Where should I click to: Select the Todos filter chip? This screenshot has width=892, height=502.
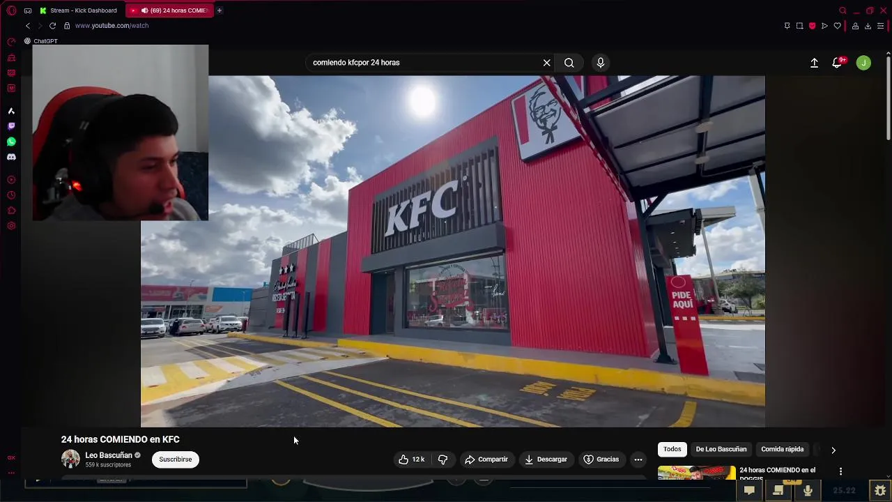coord(672,449)
